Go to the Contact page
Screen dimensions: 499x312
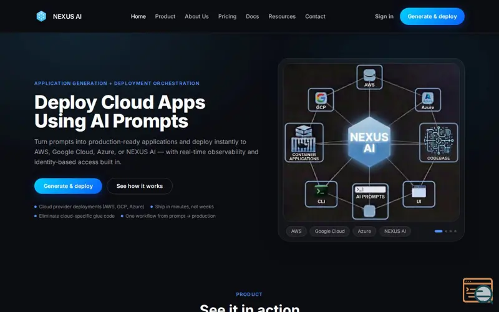pyautogui.click(x=315, y=17)
